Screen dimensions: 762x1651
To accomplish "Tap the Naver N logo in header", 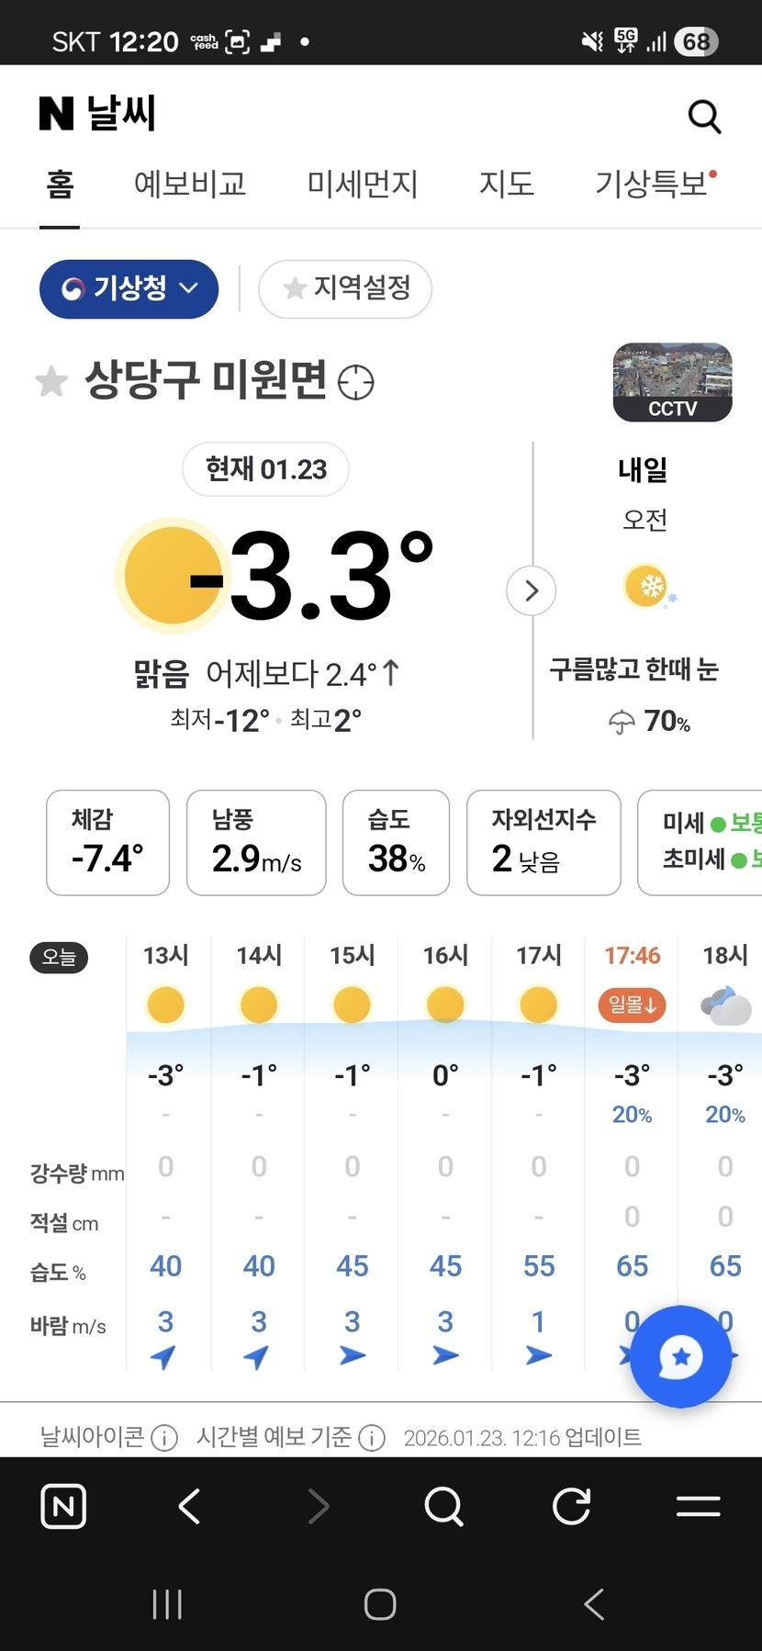I will click(x=56, y=114).
